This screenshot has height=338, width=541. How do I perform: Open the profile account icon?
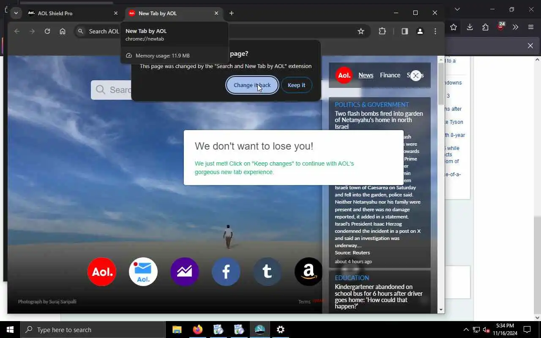pyautogui.click(x=420, y=31)
